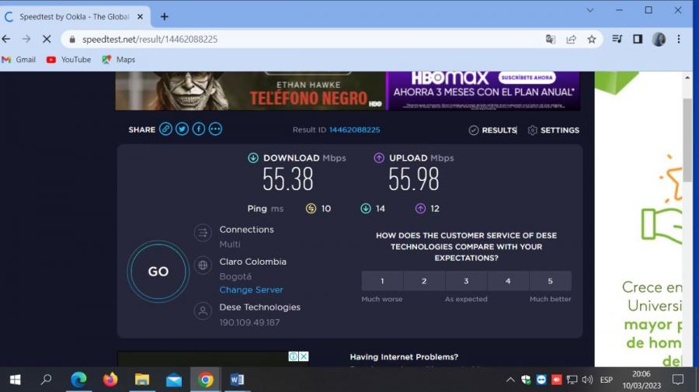Viewport: 699px width, 392px height.
Task: Share the result on Twitter
Action: pos(182,129)
